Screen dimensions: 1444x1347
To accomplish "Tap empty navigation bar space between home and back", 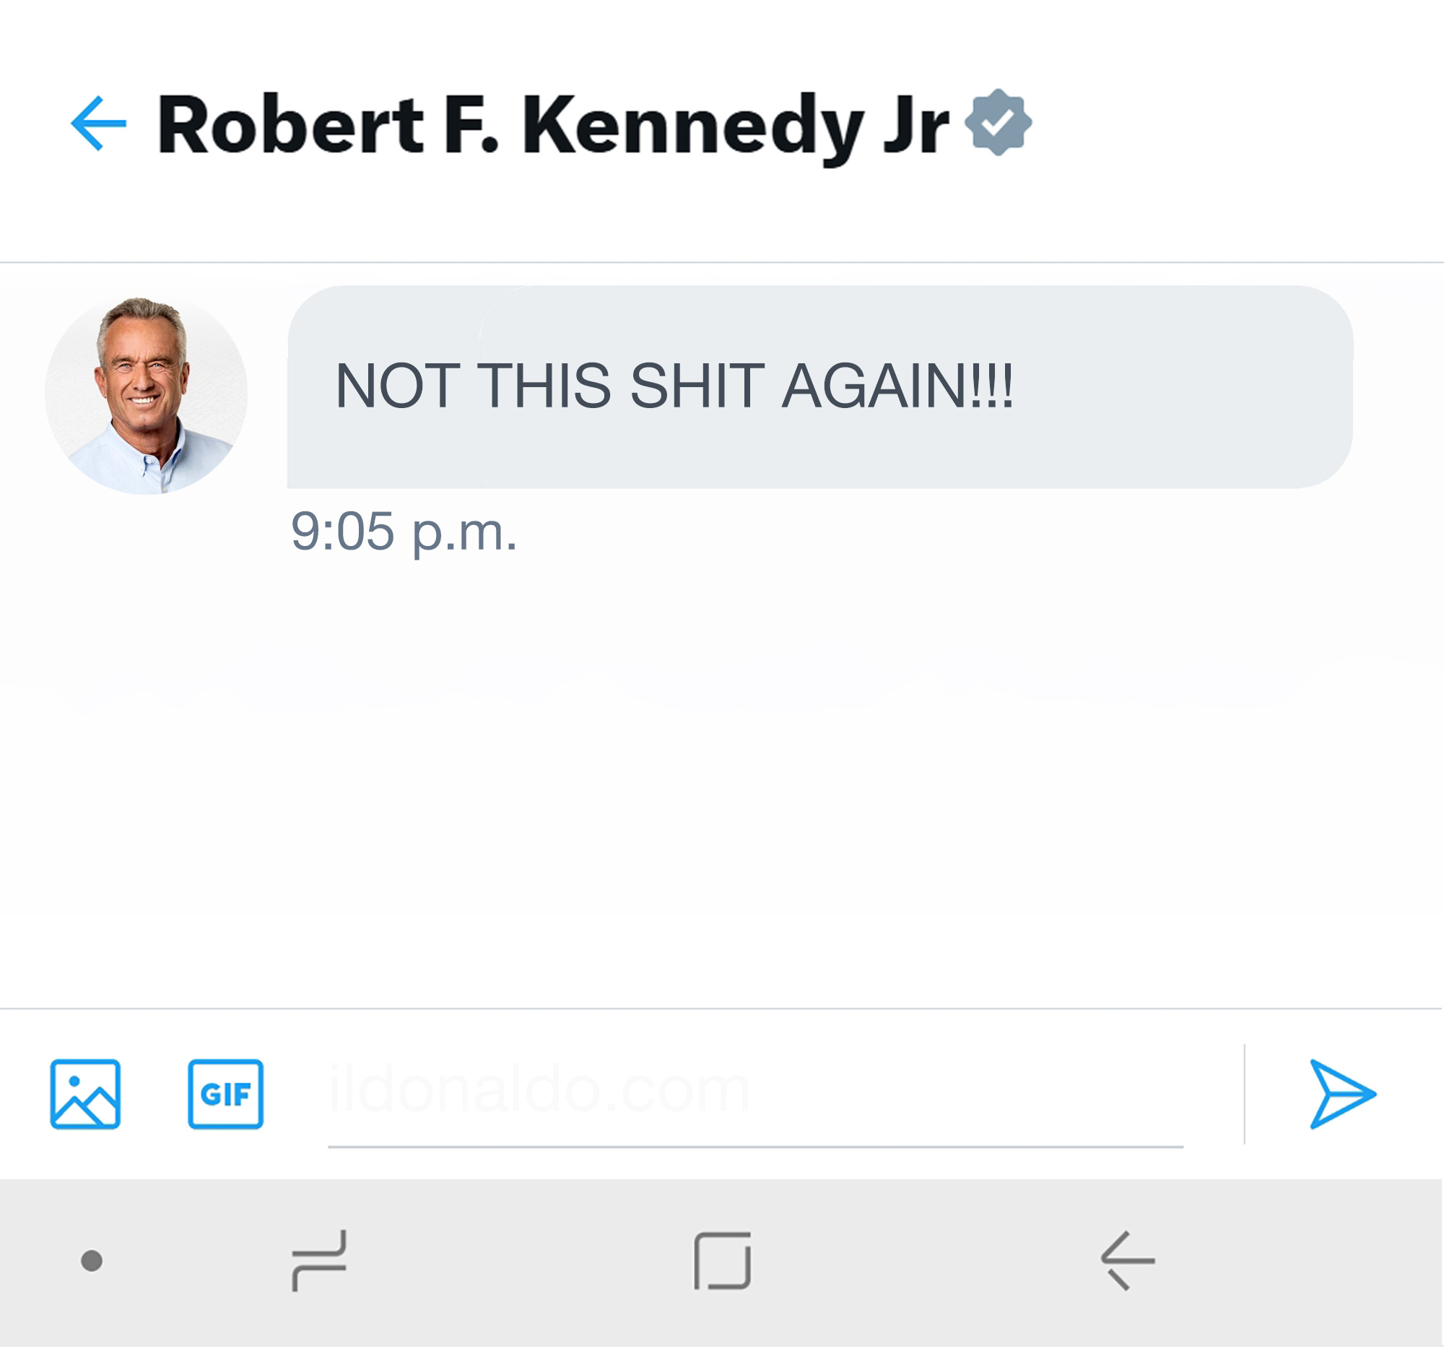I will click(923, 1260).
